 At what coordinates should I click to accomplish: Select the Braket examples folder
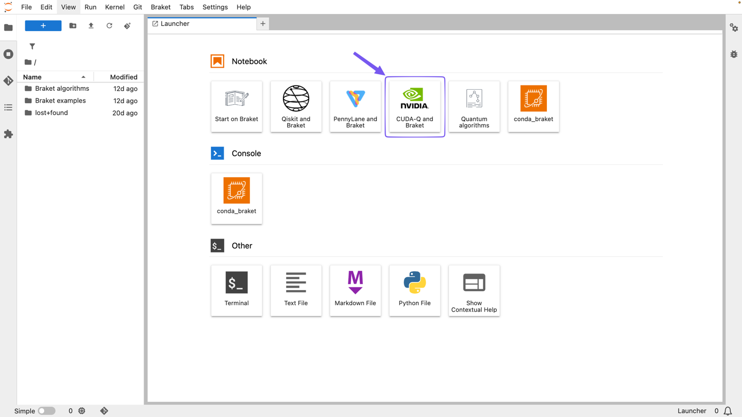(81, 101)
